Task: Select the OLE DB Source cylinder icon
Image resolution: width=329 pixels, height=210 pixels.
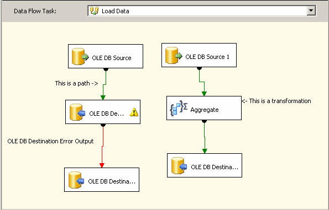Action: point(80,56)
